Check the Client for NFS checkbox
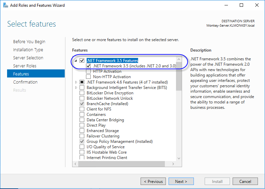Screen dimensions: 265x189 tap(82, 109)
